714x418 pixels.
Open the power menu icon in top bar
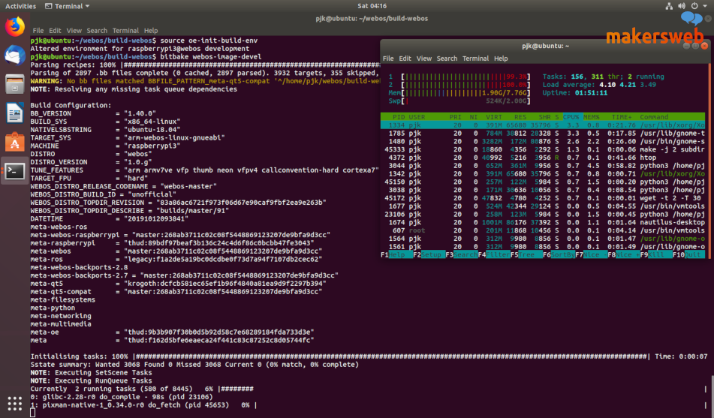694,6
